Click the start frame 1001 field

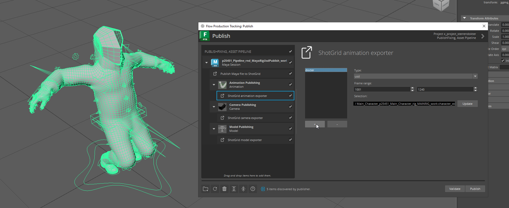382,89
